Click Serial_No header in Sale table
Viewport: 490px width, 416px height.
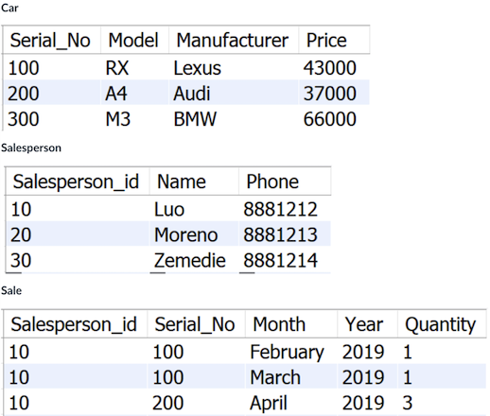[x=196, y=324]
